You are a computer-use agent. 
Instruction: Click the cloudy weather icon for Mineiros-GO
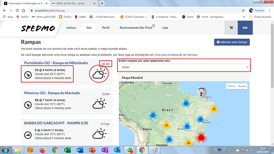point(99,103)
